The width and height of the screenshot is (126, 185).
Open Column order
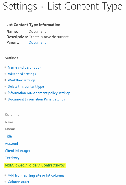pos(18,182)
